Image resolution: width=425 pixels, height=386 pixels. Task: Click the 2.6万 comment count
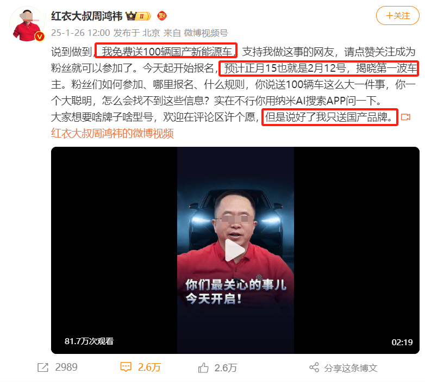click(x=149, y=368)
